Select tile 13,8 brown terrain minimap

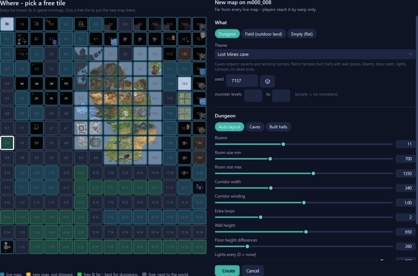pos(199,143)
